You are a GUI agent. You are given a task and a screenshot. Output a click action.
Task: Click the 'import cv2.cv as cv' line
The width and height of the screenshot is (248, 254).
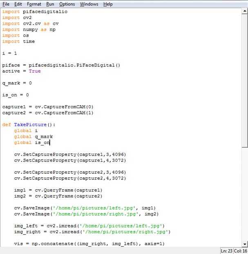[30, 24]
